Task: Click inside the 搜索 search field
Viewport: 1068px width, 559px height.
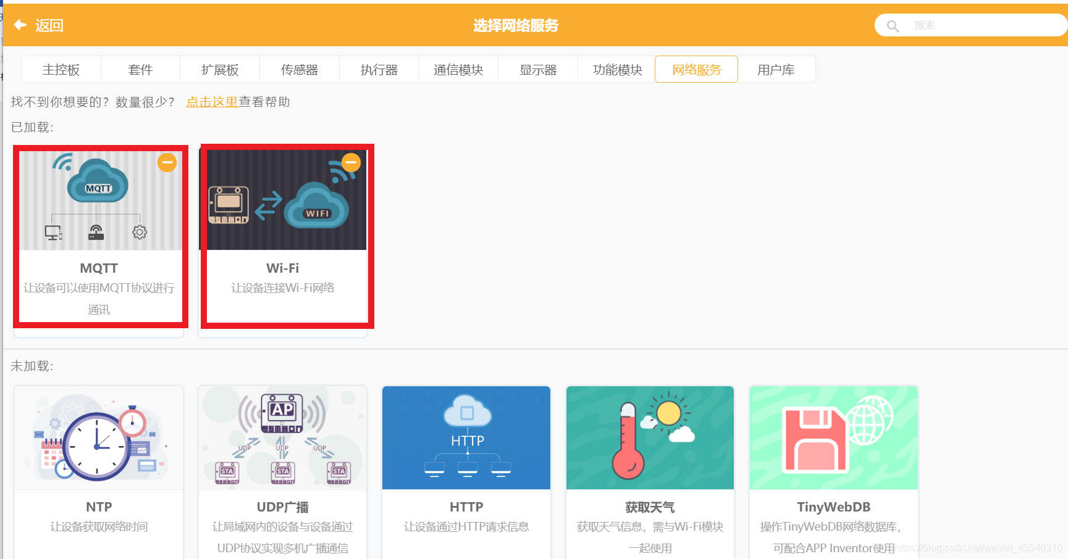Action: click(x=964, y=25)
